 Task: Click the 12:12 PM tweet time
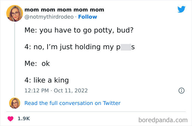36,90
